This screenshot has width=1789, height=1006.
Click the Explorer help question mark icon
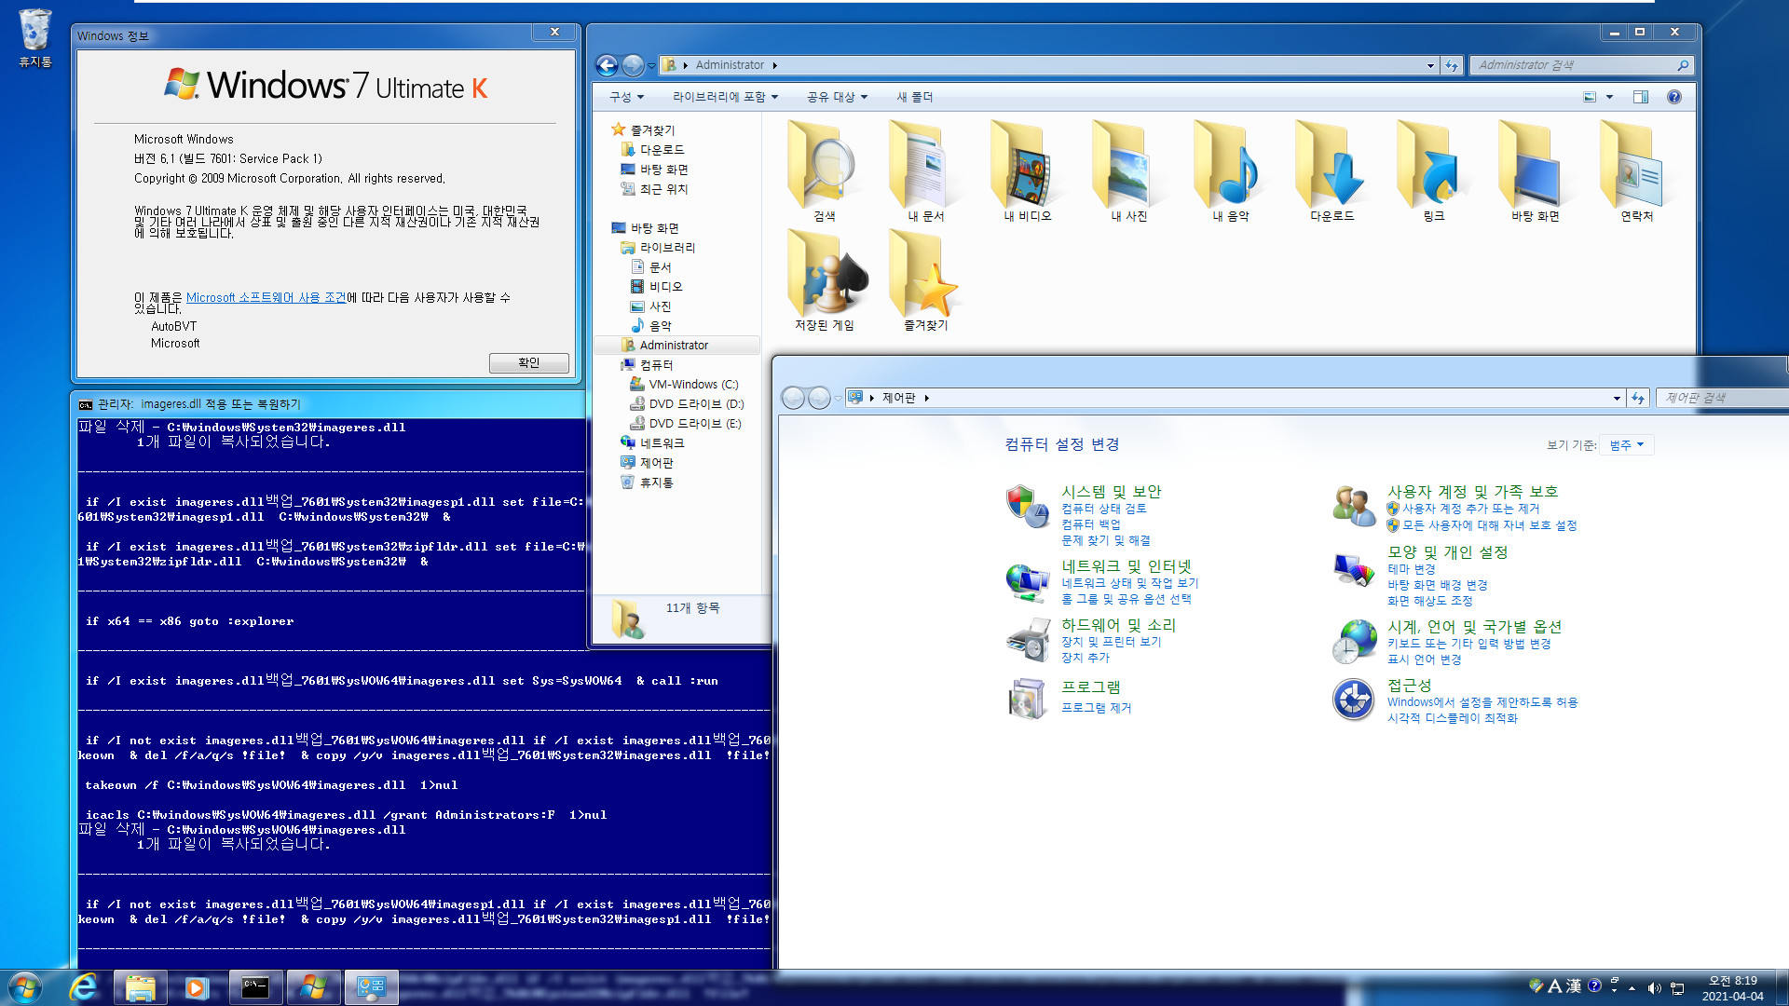(1674, 97)
